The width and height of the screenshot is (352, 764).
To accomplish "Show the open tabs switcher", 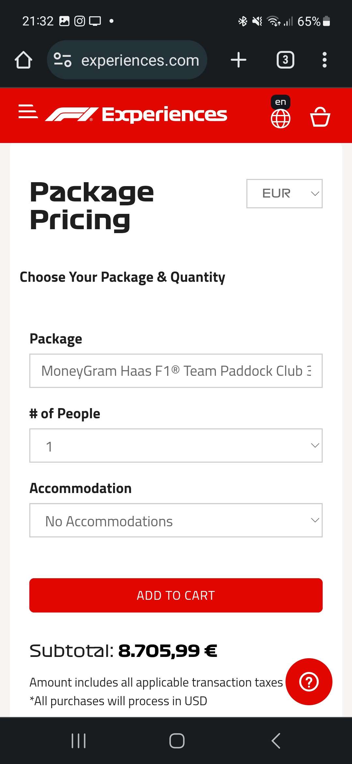I will click(x=286, y=60).
